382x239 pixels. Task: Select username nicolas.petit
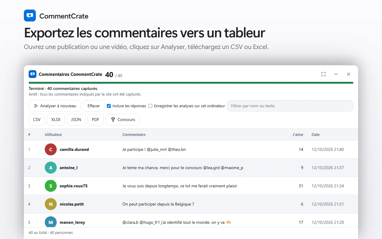coord(72,204)
